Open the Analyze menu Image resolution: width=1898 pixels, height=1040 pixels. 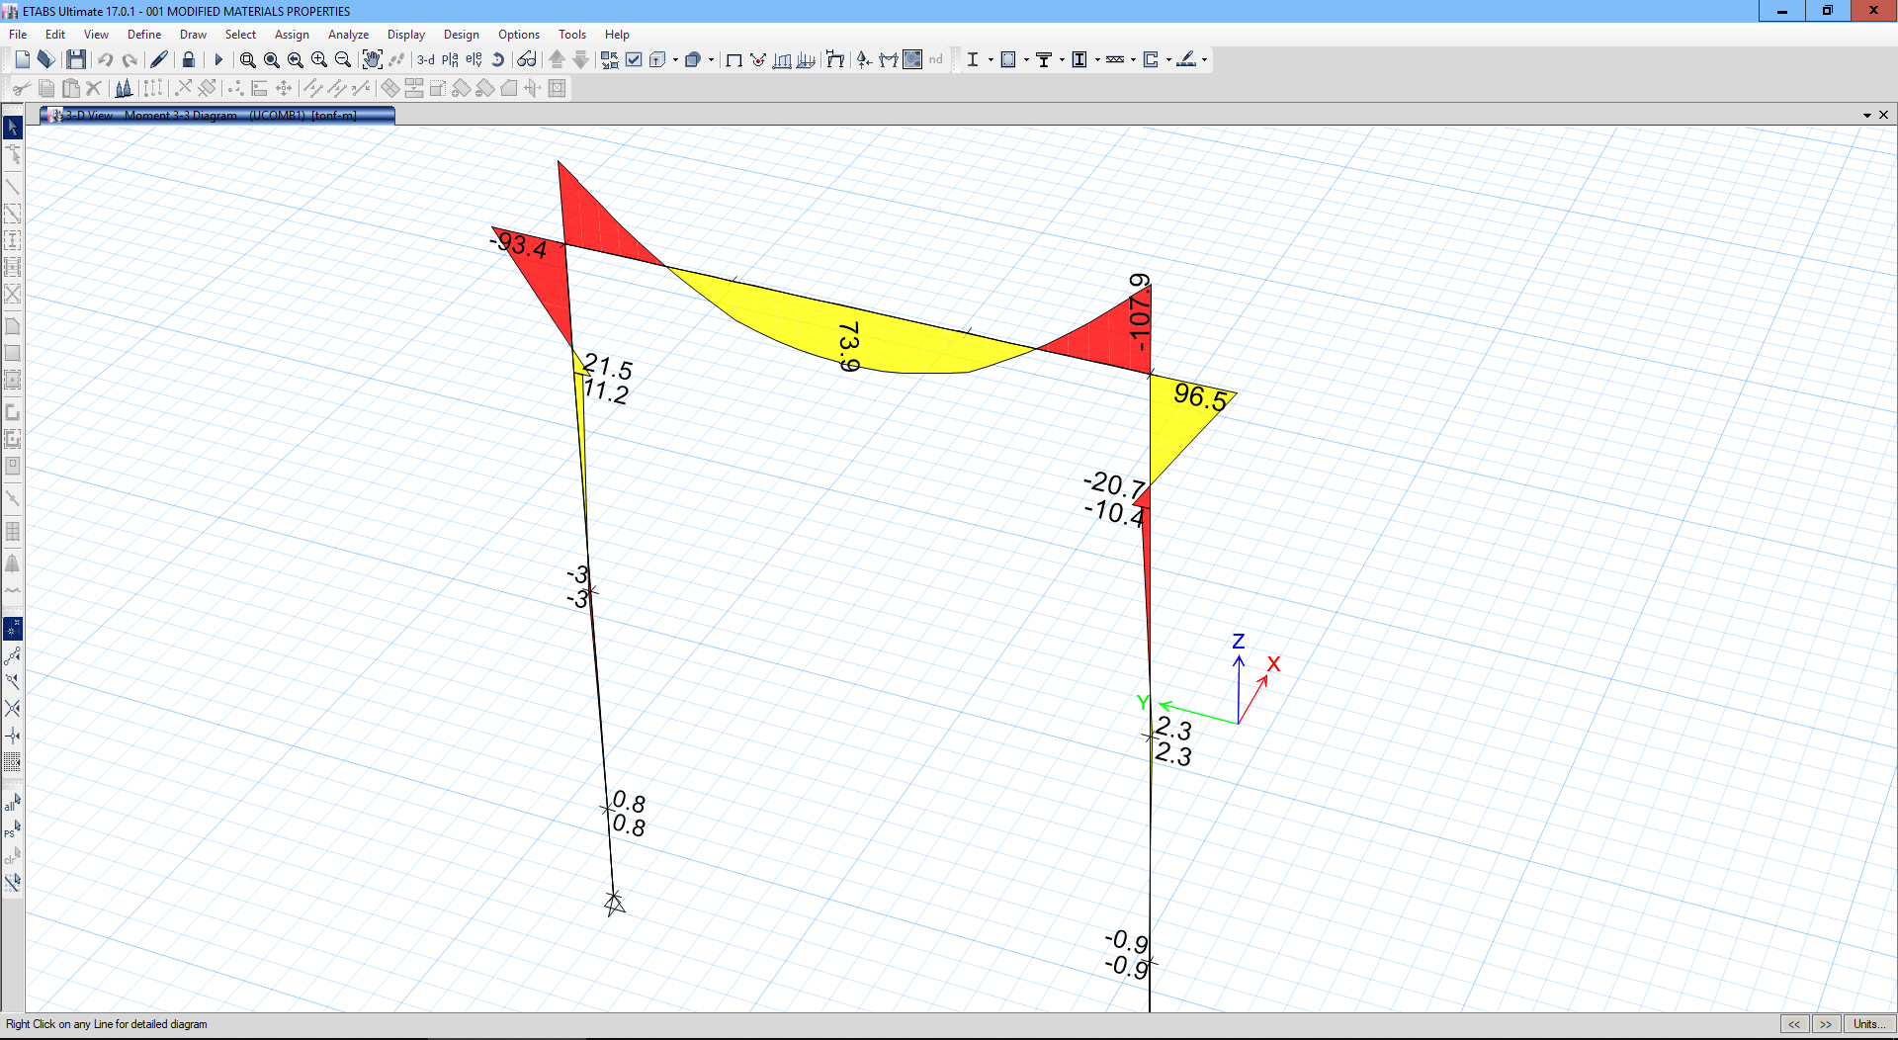348,34
